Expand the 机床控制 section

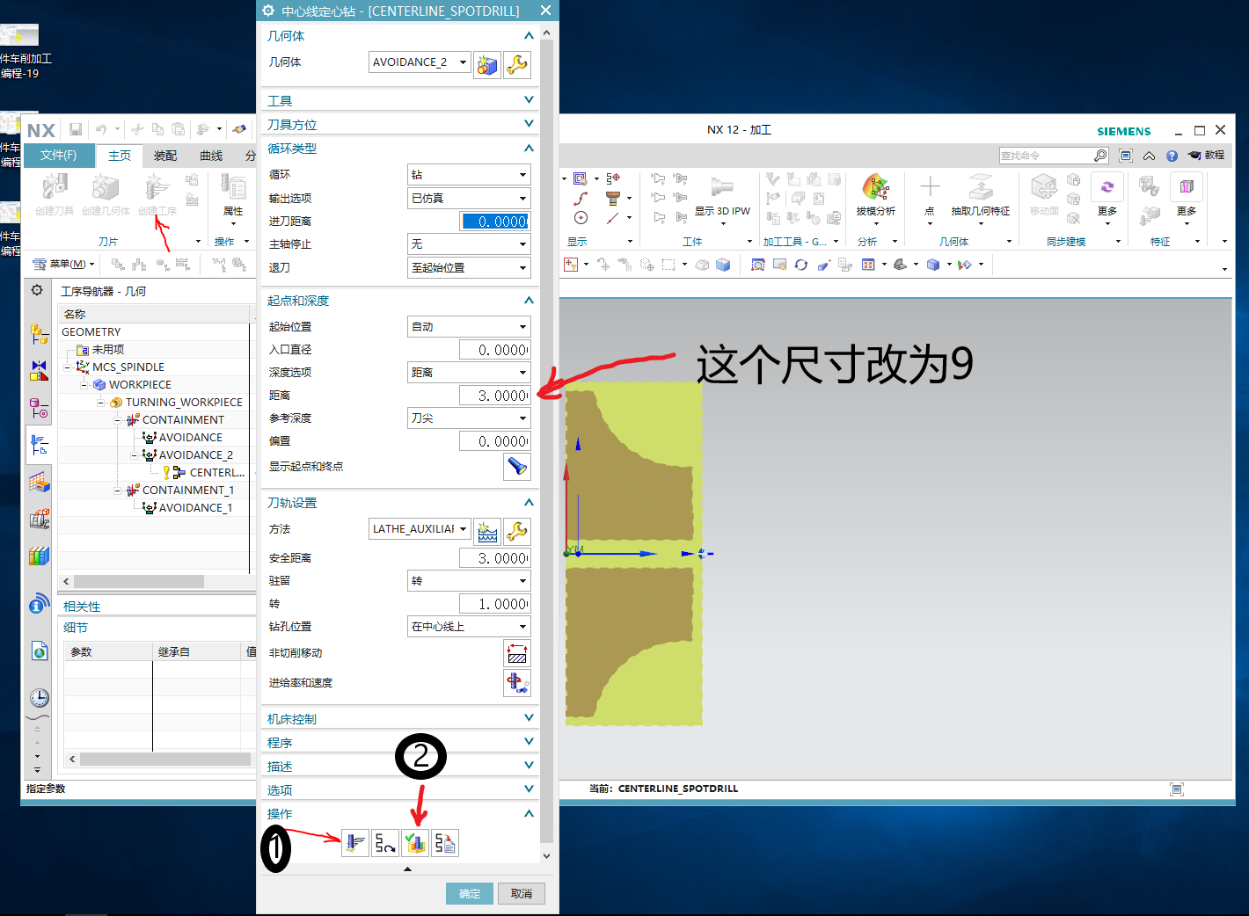click(x=528, y=717)
